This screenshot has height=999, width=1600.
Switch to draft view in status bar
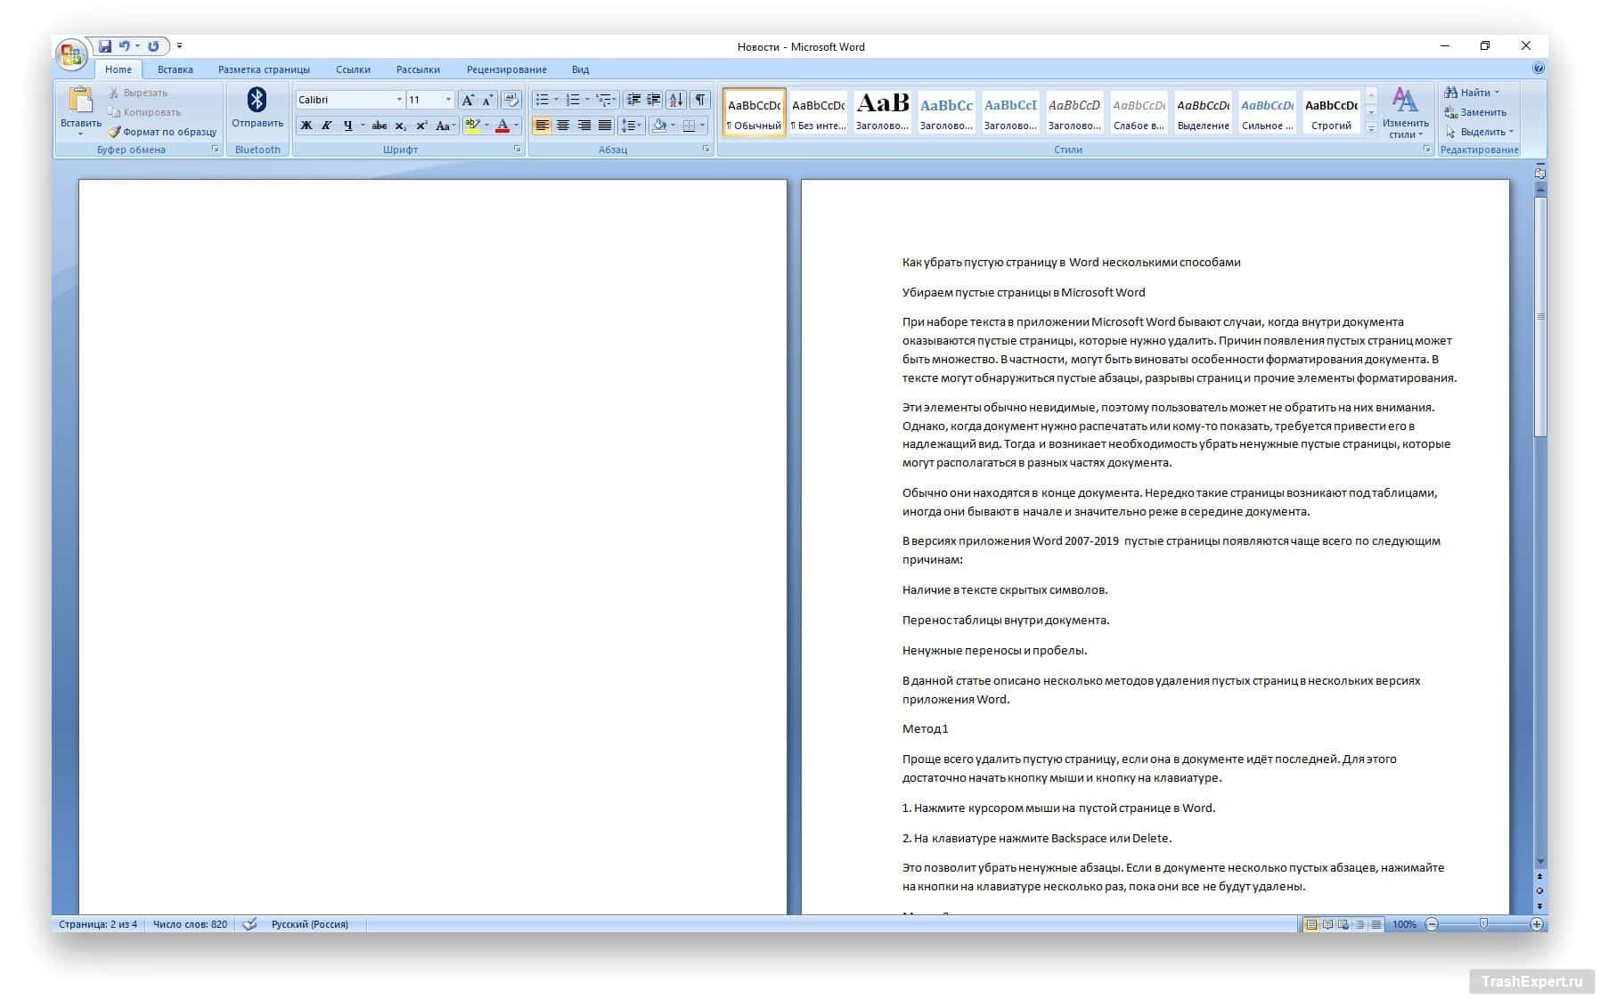click(x=1376, y=924)
